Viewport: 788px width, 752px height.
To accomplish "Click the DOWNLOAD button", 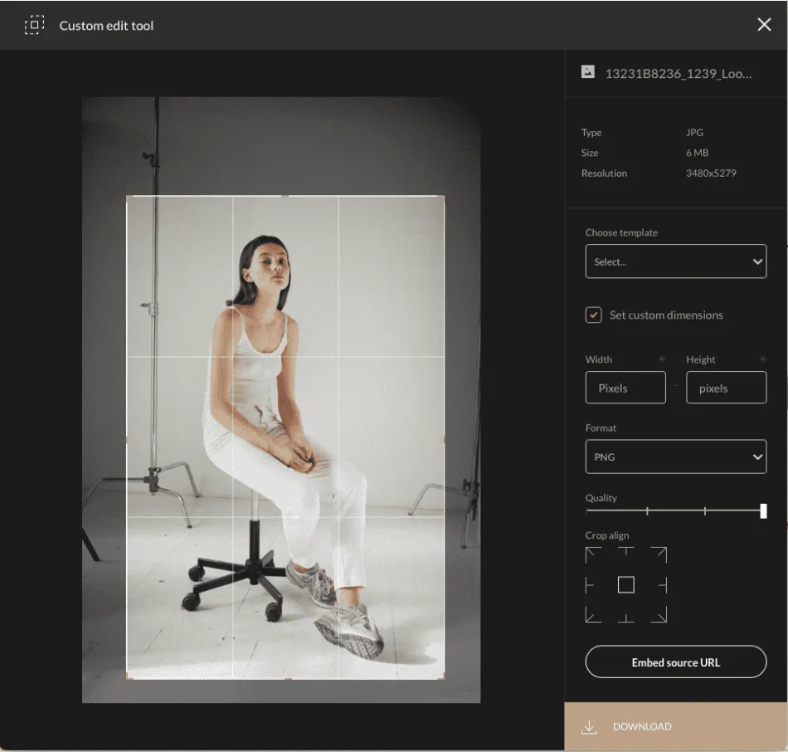I will 676,726.
